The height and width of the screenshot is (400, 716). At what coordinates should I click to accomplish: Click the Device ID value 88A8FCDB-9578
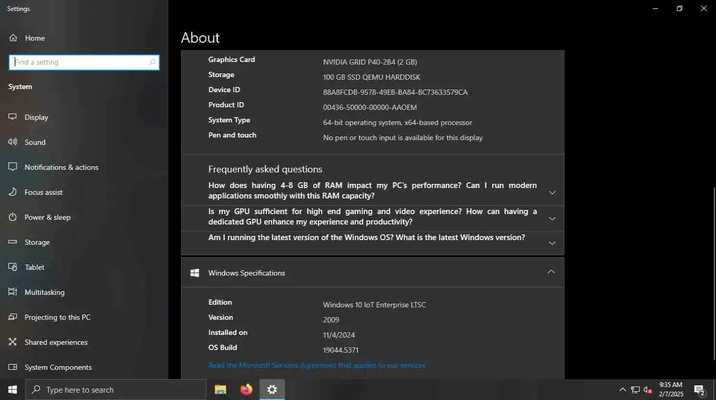(395, 92)
